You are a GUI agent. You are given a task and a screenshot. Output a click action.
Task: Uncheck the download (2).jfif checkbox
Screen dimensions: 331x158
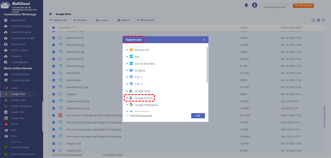[x=54, y=38]
